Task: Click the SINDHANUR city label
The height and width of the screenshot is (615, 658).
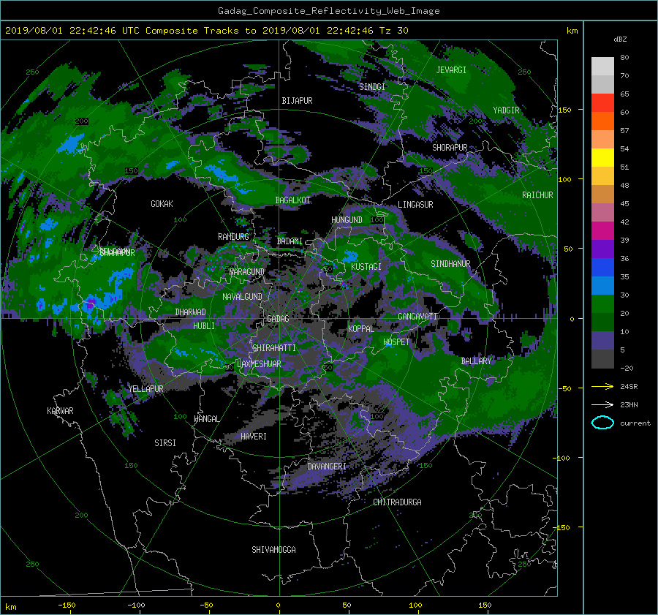Action: [450, 264]
